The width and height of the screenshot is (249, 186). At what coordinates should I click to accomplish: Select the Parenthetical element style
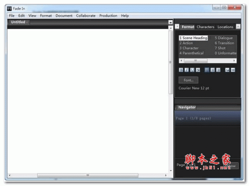pos(191,53)
